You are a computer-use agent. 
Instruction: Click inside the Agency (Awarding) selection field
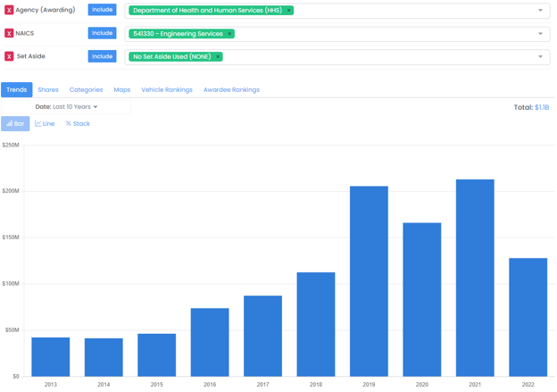tap(337, 11)
